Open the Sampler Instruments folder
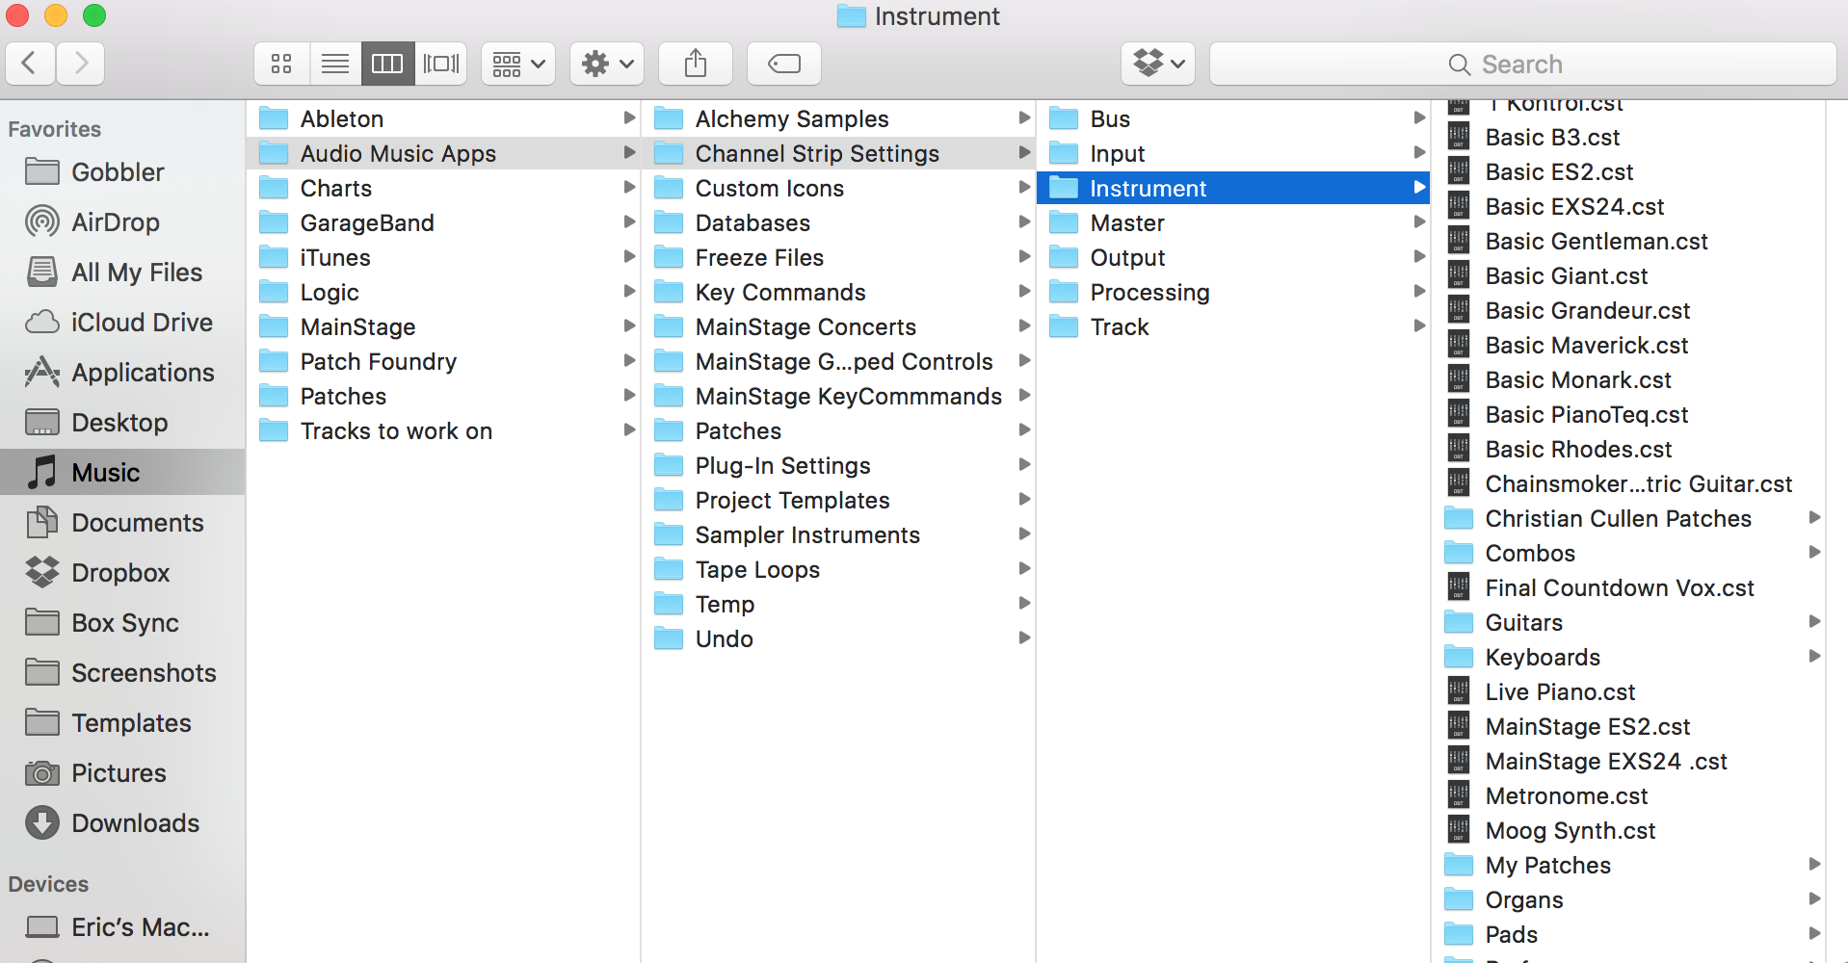Screen dimensions: 1848x963 pos(838,534)
